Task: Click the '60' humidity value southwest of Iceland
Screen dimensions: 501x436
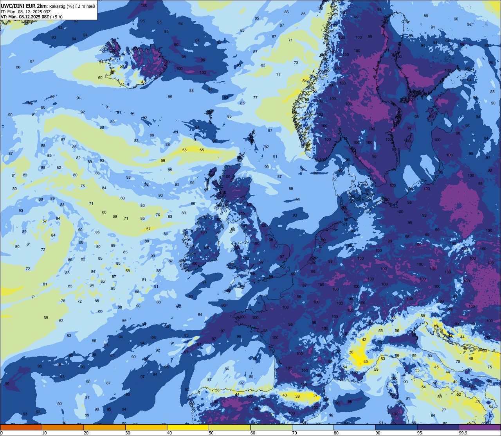Action: 100,77
